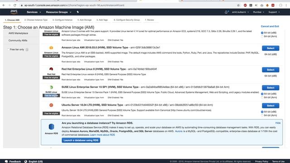The width and height of the screenshot is (290, 163).
Task: Open the browser three-dot menu
Action: [286, 5]
